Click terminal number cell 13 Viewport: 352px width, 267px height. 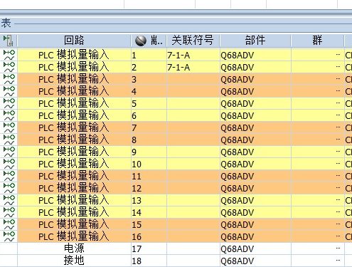pyautogui.click(x=149, y=200)
